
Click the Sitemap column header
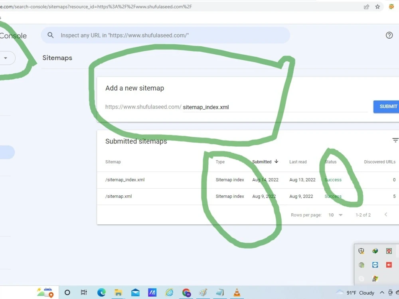point(113,162)
